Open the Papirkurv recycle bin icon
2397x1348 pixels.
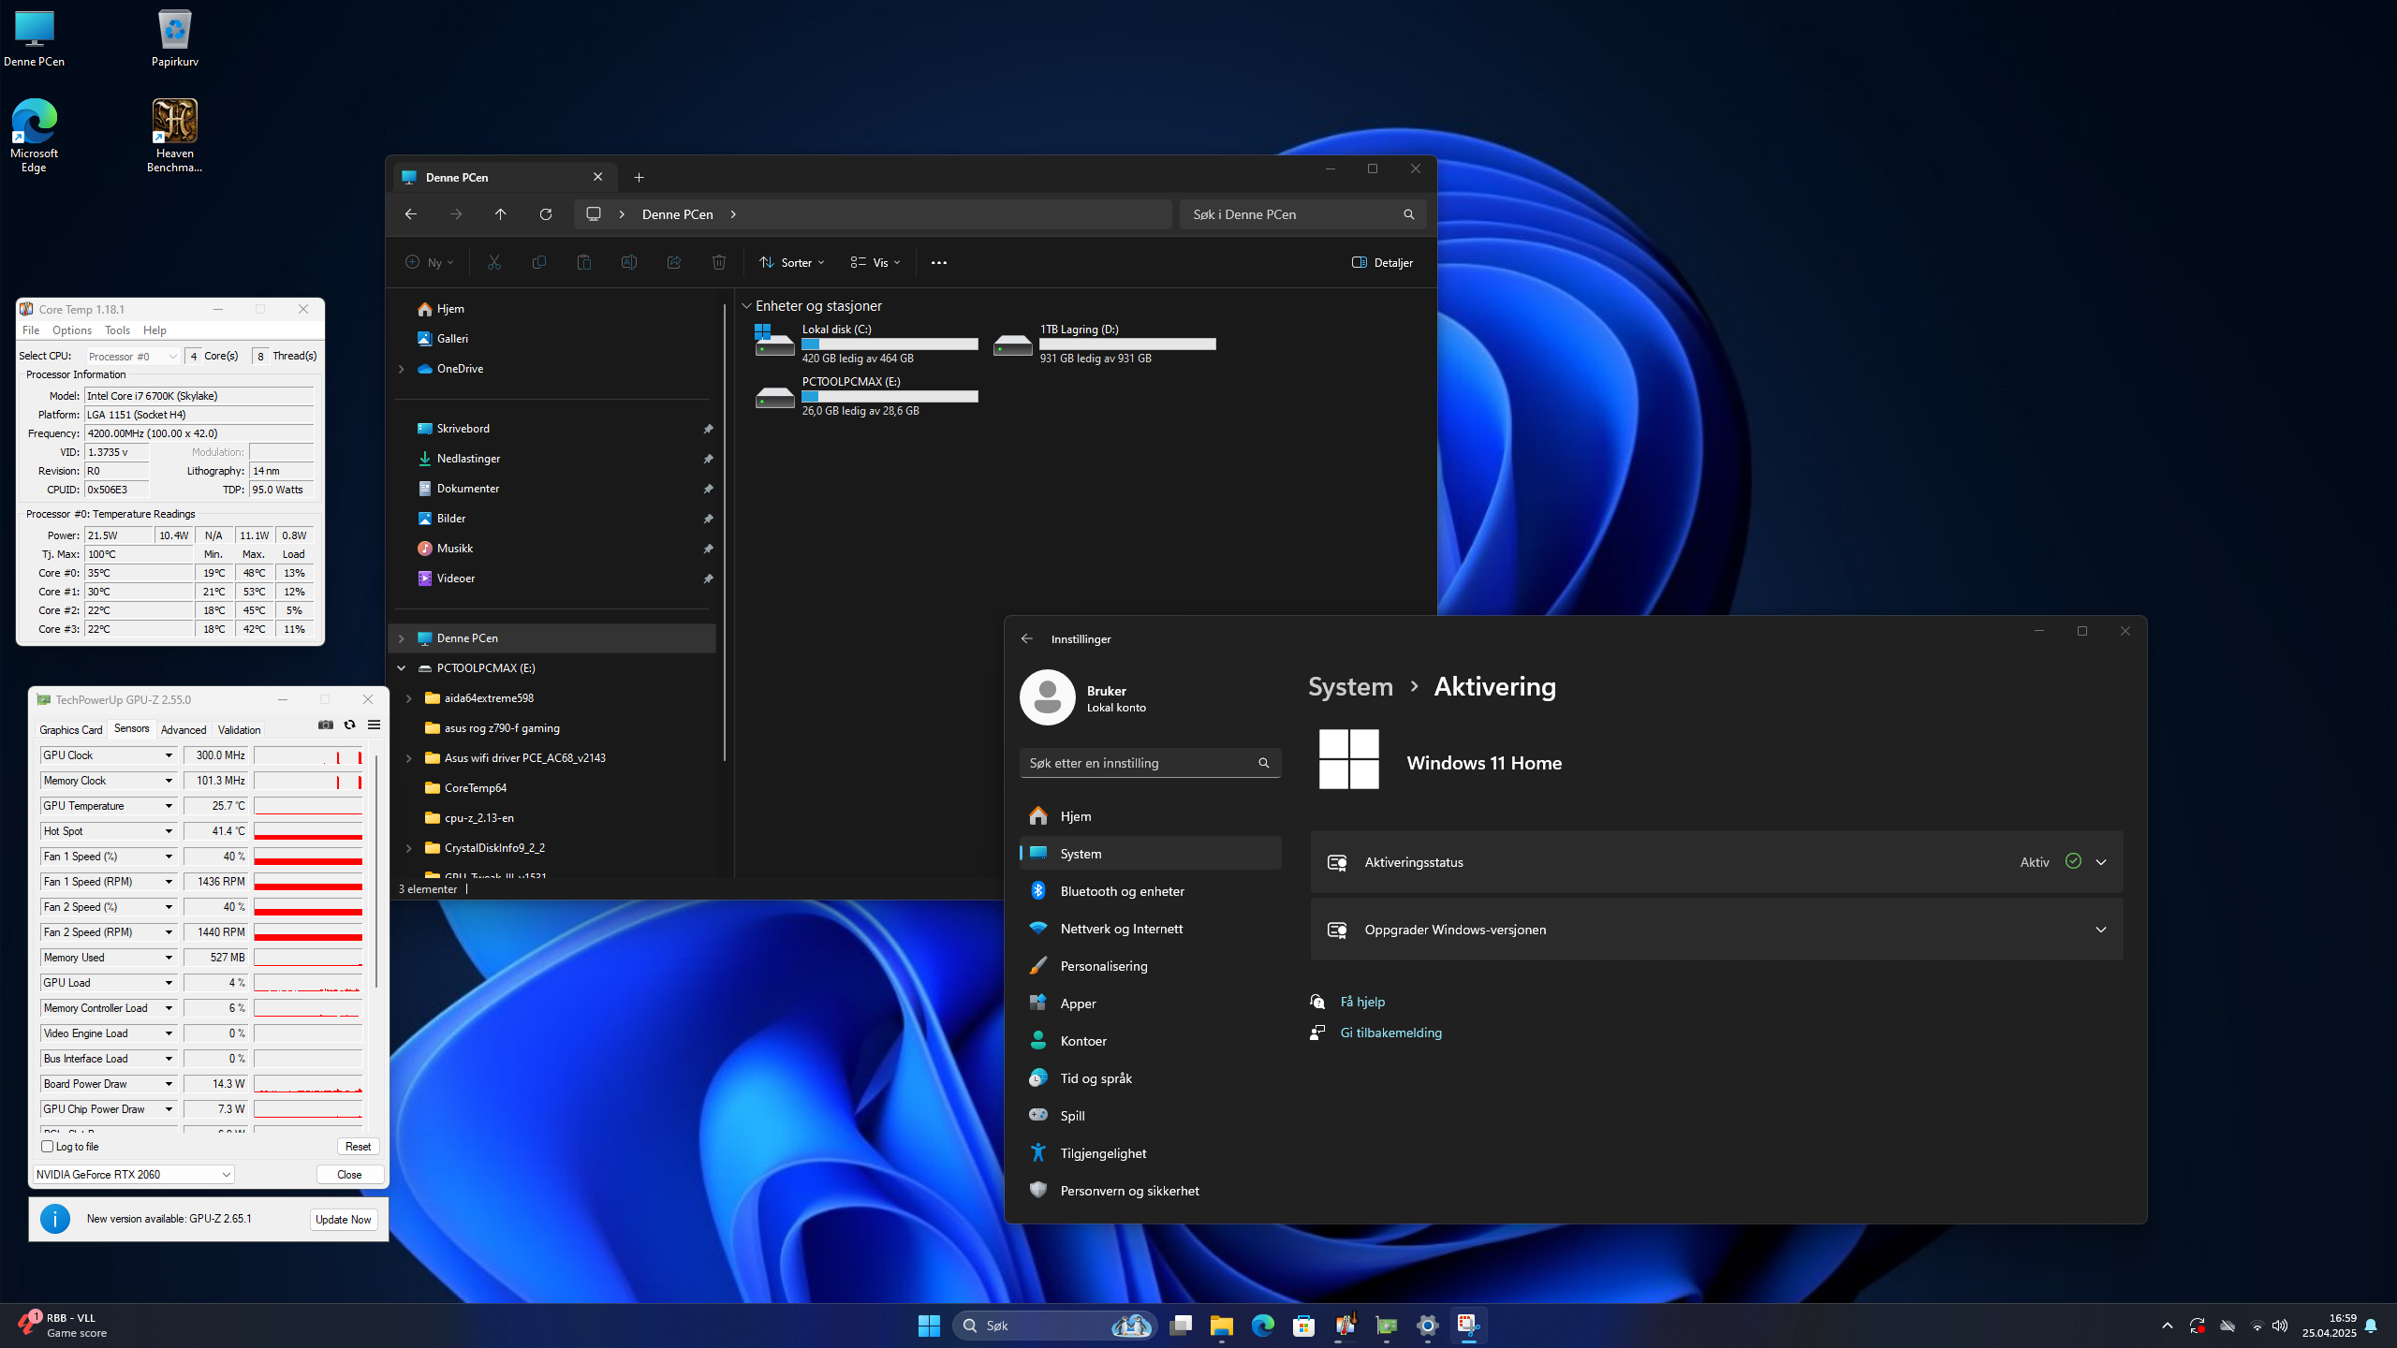175,38
